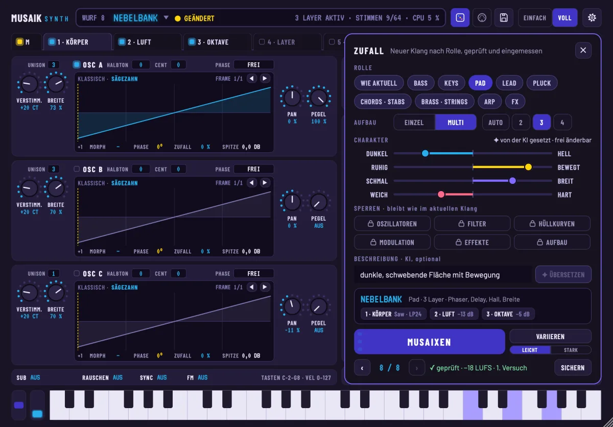Click the OSC A Pan knob
This screenshot has height=427, width=613.
tap(292, 97)
